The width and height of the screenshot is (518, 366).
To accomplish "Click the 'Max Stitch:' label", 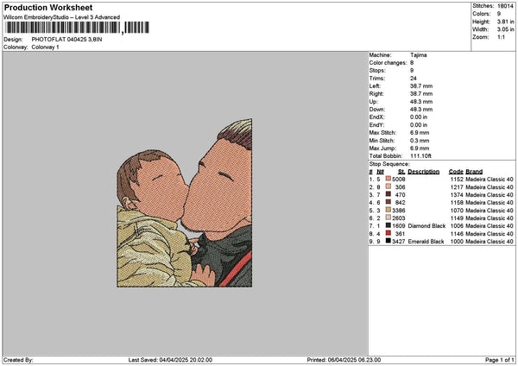I will 382,133.
